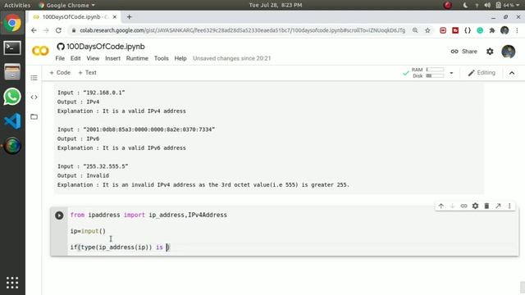The height and width of the screenshot is (295, 525).
Task: Open the user account avatar in Colab
Action: pos(509,52)
